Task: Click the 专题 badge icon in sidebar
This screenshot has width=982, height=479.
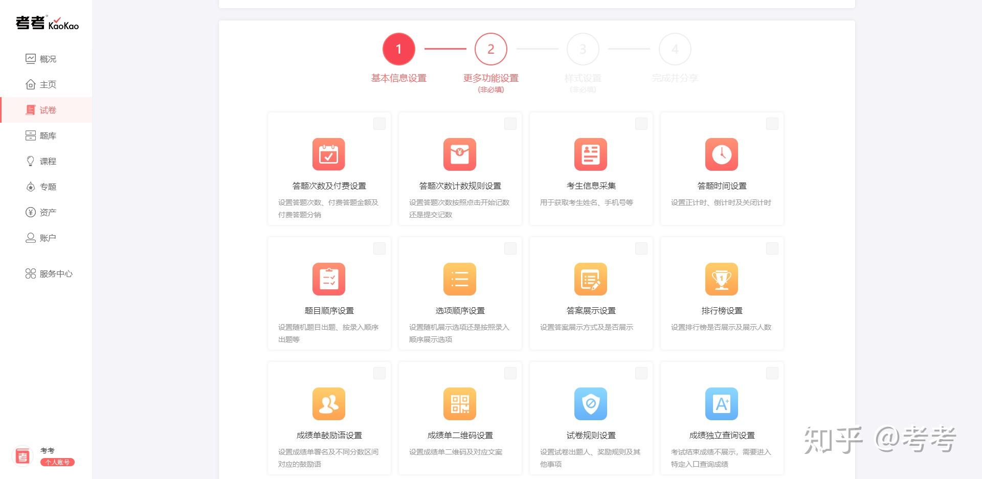Action: pyautogui.click(x=31, y=187)
